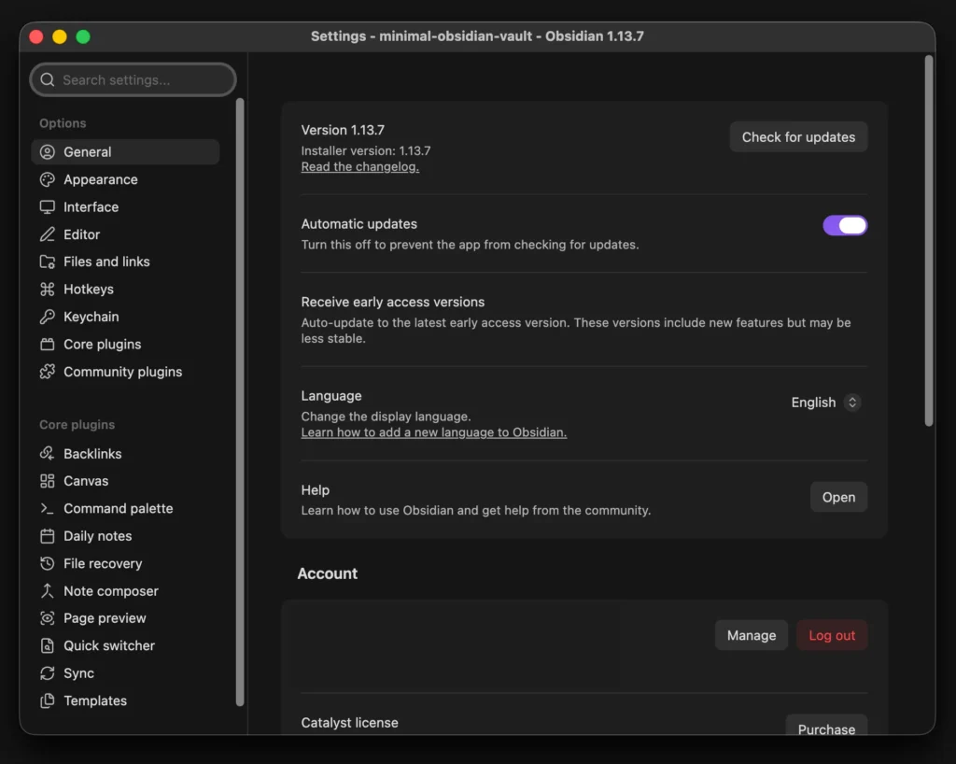956x764 pixels.
Task: Click the main settings pane scrollbar
Action: tap(929, 241)
